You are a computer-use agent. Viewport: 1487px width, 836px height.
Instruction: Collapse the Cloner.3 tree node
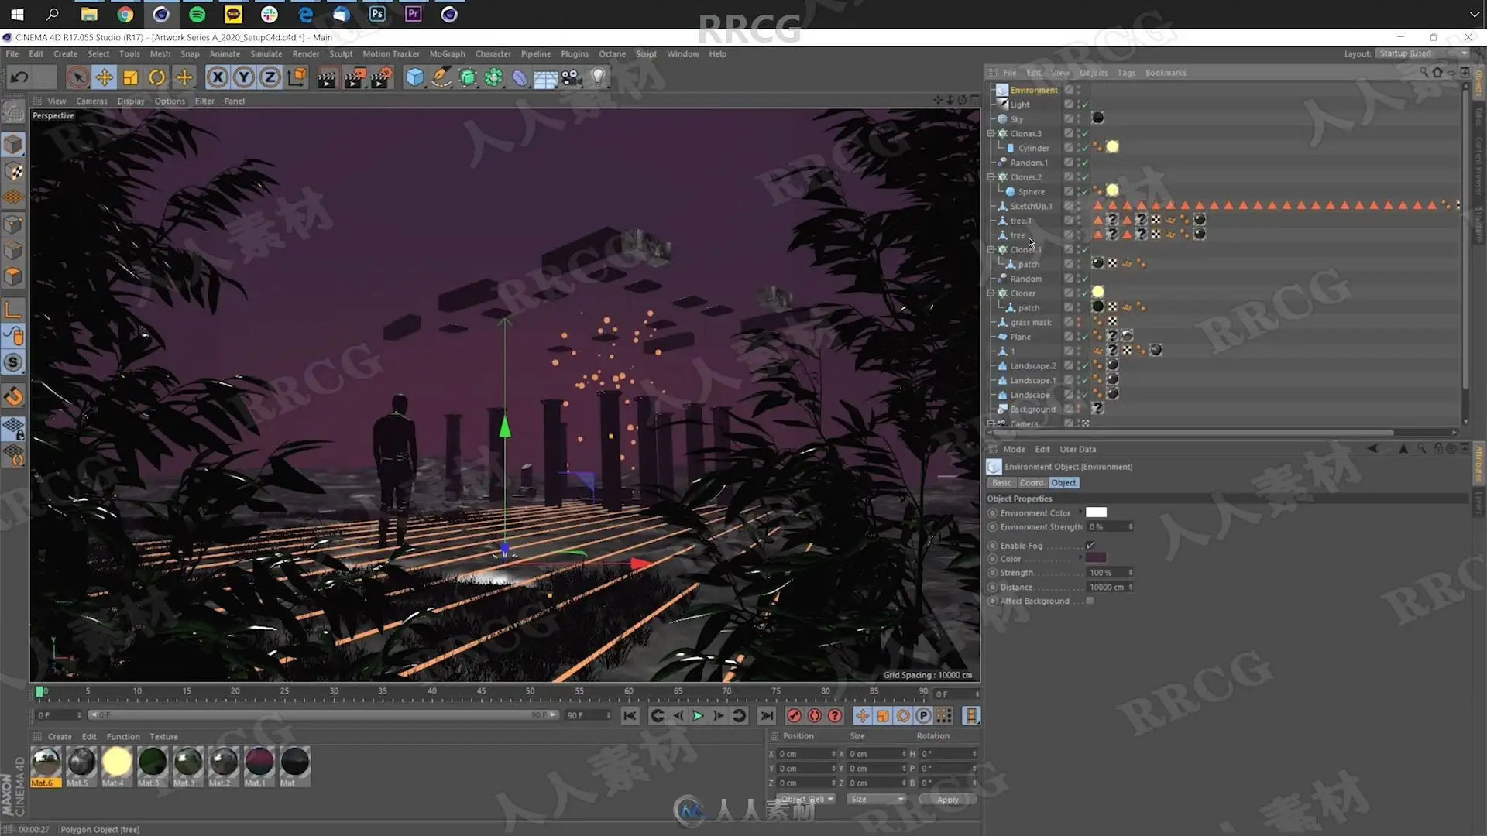[991, 134]
